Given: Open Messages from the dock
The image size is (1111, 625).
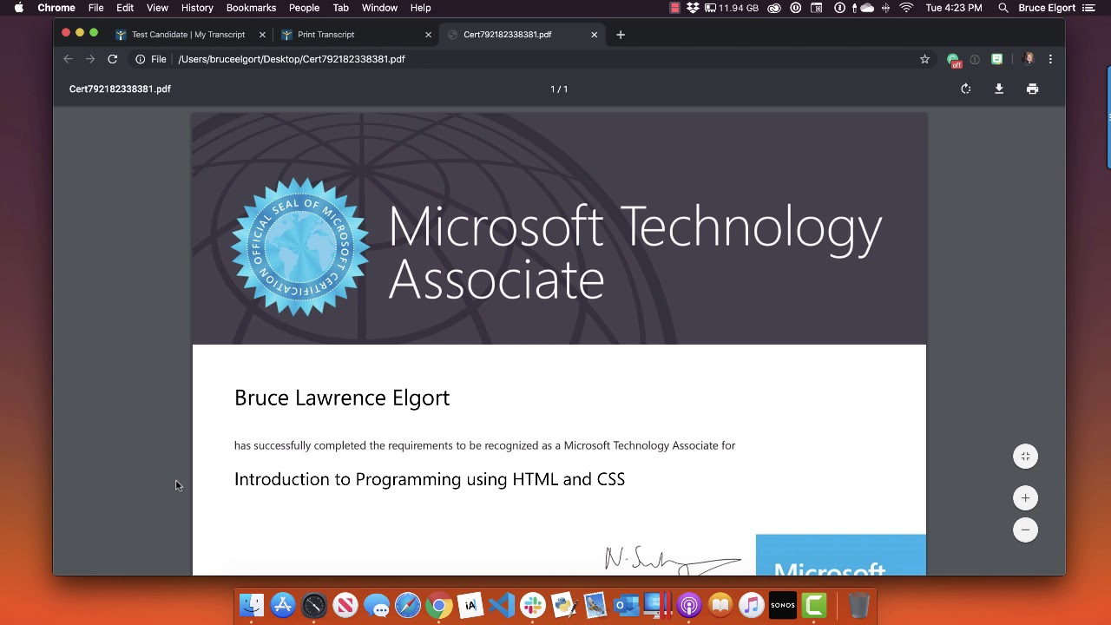Looking at the screenshot, I should (x=377, y=605).
